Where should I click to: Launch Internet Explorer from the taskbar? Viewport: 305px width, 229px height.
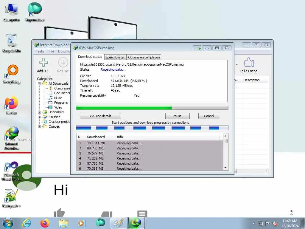(x=27, y=223)
